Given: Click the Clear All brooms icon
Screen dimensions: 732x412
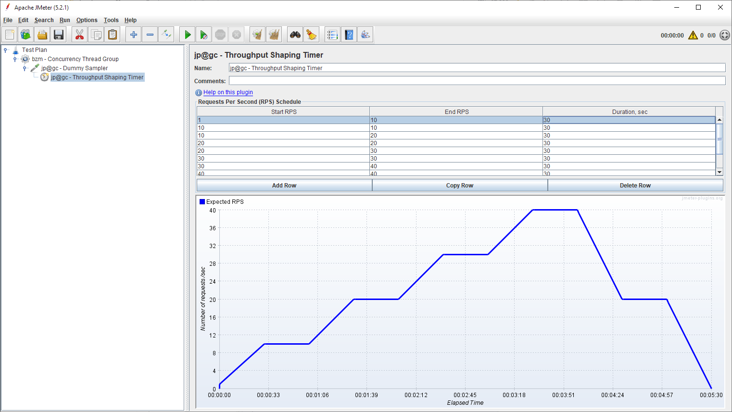Looking at the screenshot, I should click(274, 35).
